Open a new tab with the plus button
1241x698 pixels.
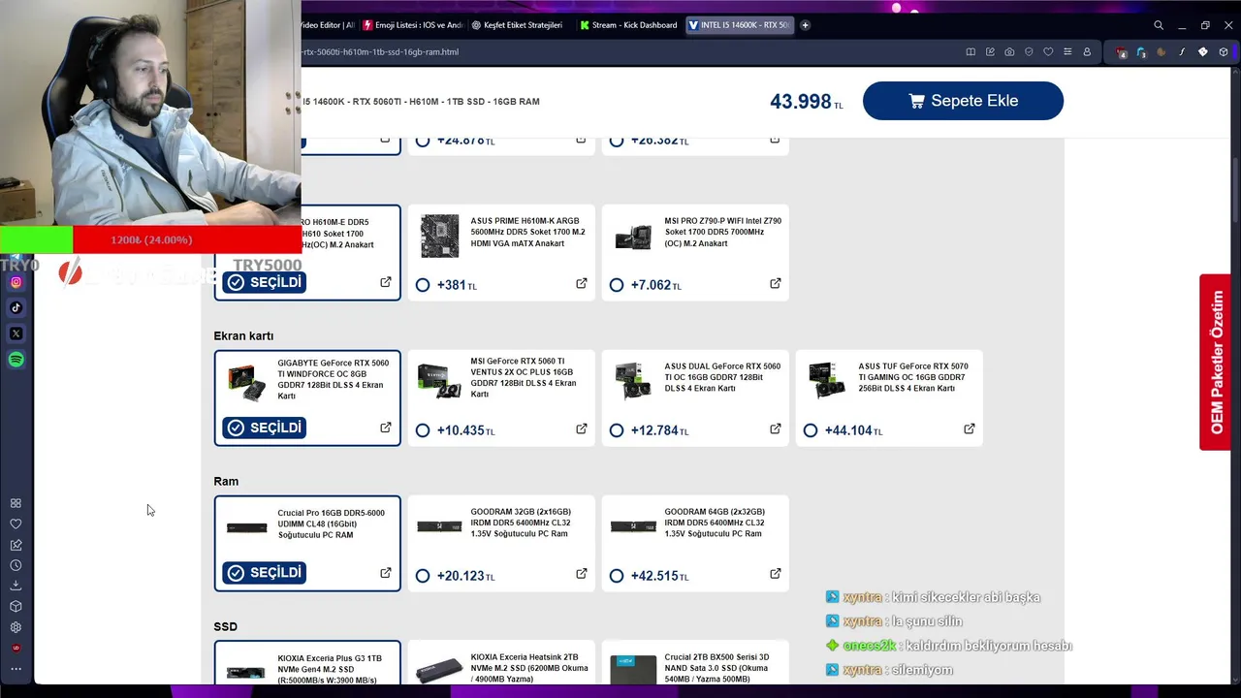point(805,25)
